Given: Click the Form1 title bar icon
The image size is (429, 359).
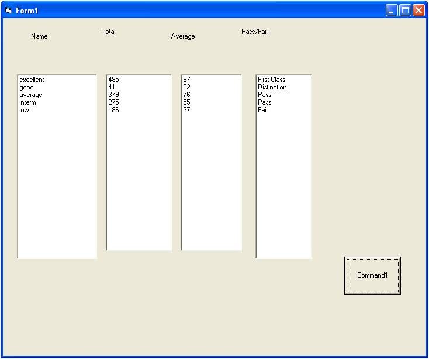Looking at the screenshot, I should click(x=8, y=11).
